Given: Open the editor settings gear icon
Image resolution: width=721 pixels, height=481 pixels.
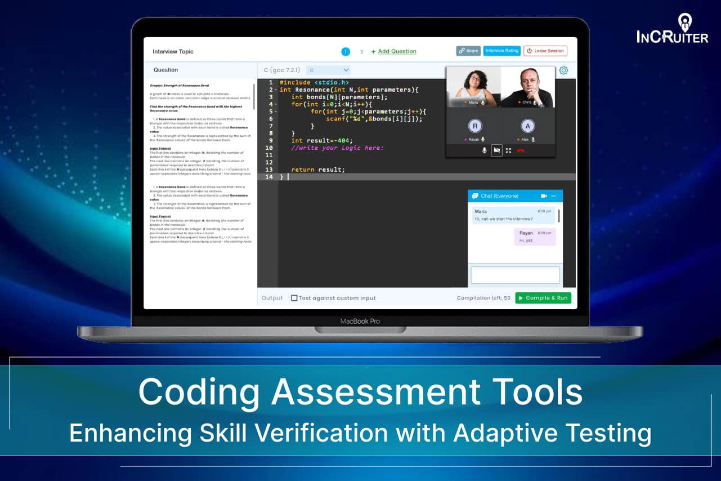Looking at the screenshot, I should click(563, 70).
